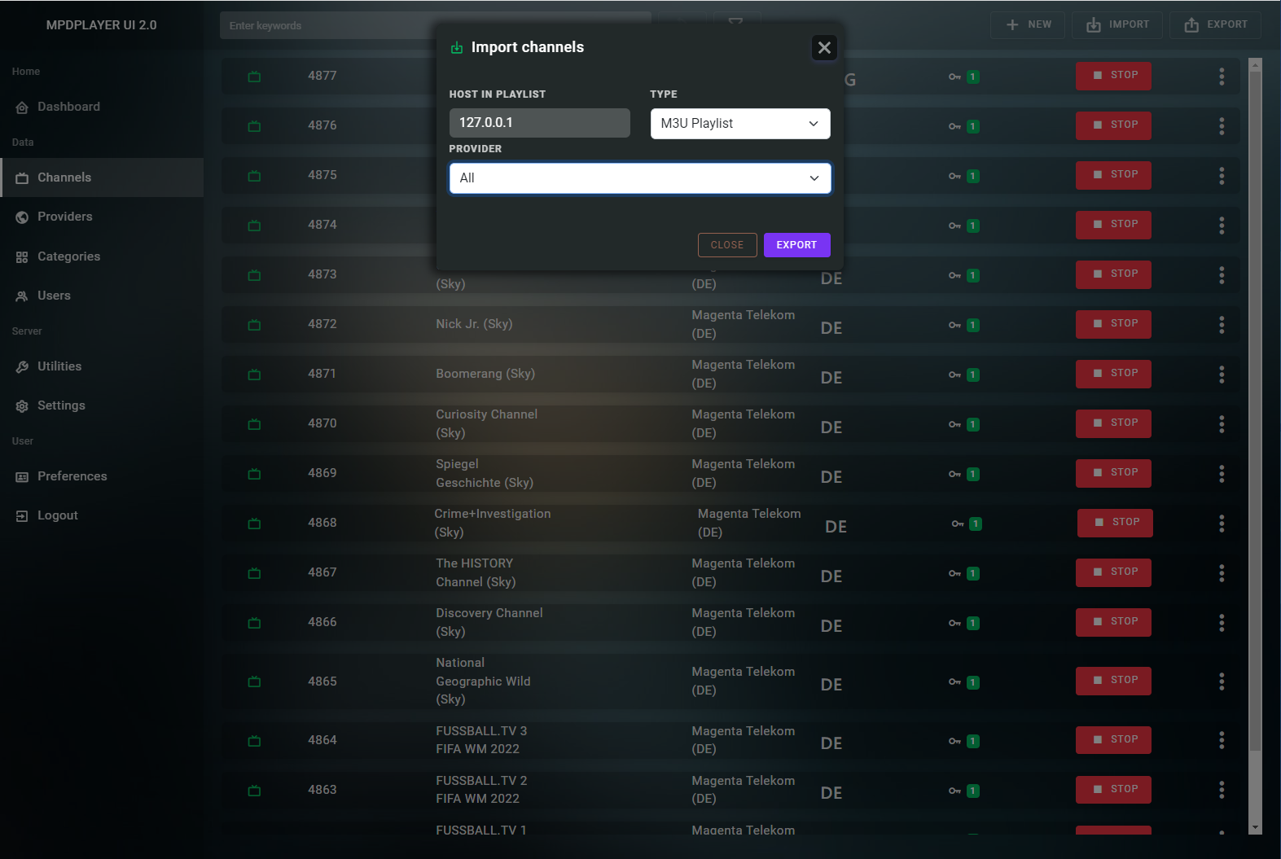
Task: Click the vertical scrollbar of channel list
Action: (x=1255, y=407)
